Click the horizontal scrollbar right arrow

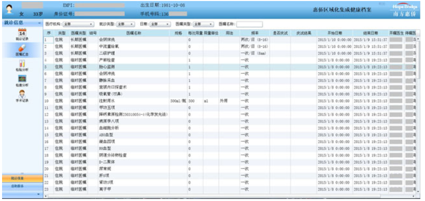click(x=414, y=196)
